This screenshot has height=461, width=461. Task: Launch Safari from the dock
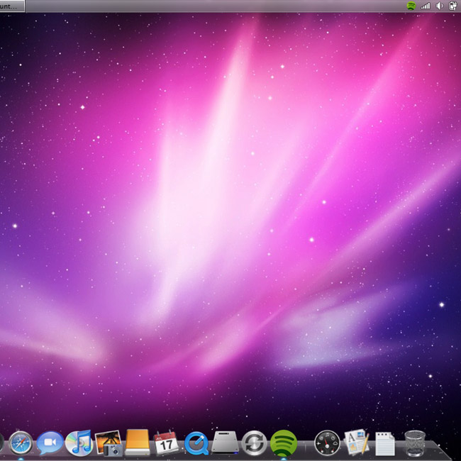21,443
